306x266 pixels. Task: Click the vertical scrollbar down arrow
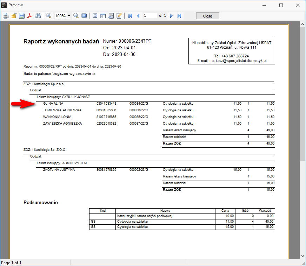(x=302, y=256)
